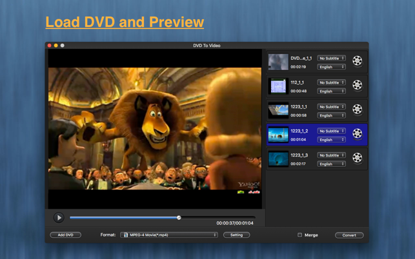This screenshot has width=415, height=259.
Task: Open the Format dropdown MPEG-4 Movie
Action: pos(169,235)
